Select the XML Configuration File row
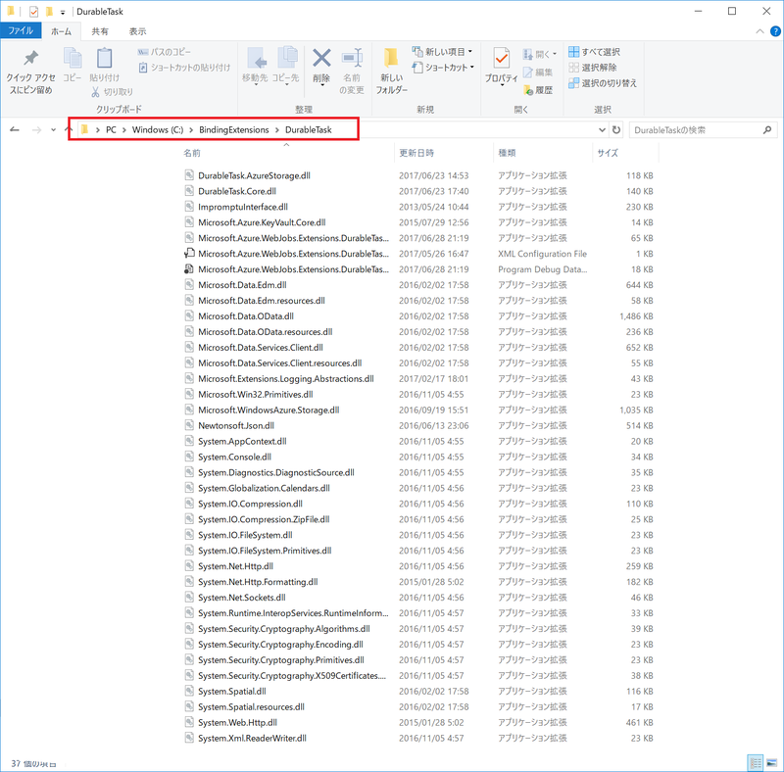 [x=419, y=254]
